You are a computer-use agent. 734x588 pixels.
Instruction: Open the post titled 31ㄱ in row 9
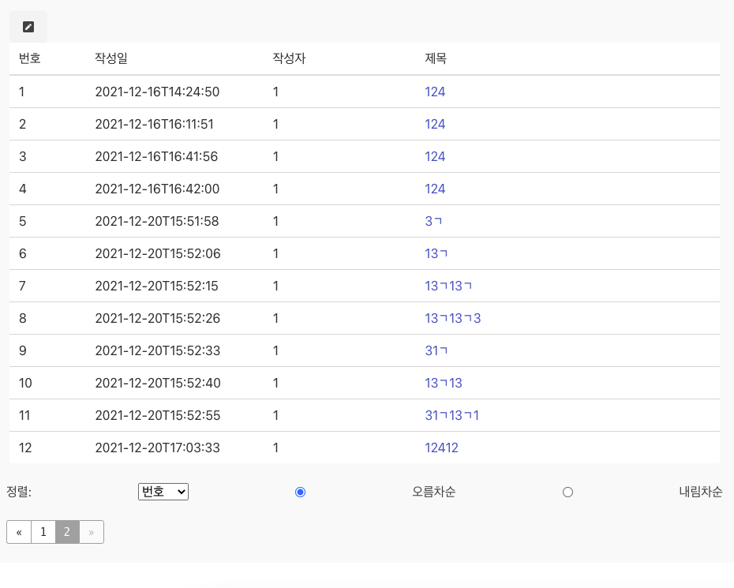436,350
